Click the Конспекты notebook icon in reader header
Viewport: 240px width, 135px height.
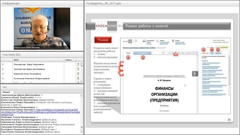tap(144, 41)
